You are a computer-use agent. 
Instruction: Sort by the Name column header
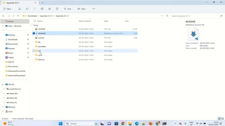[x=40, y=21]
